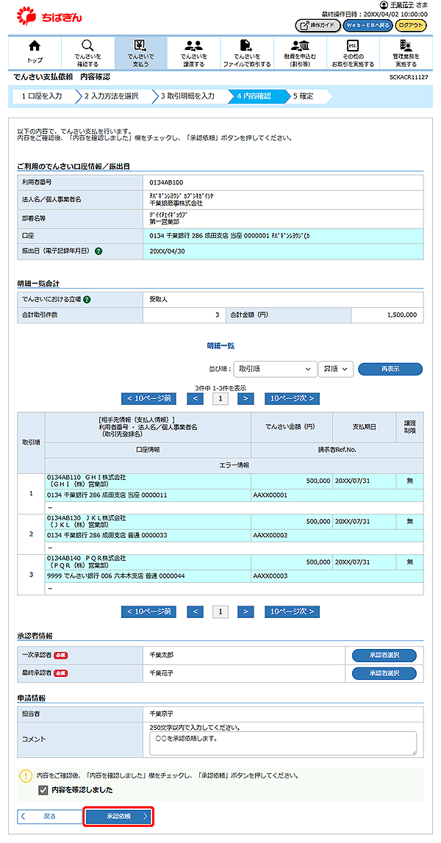
Task: Click the 再表示 button
Action: [x=390, y=369]
